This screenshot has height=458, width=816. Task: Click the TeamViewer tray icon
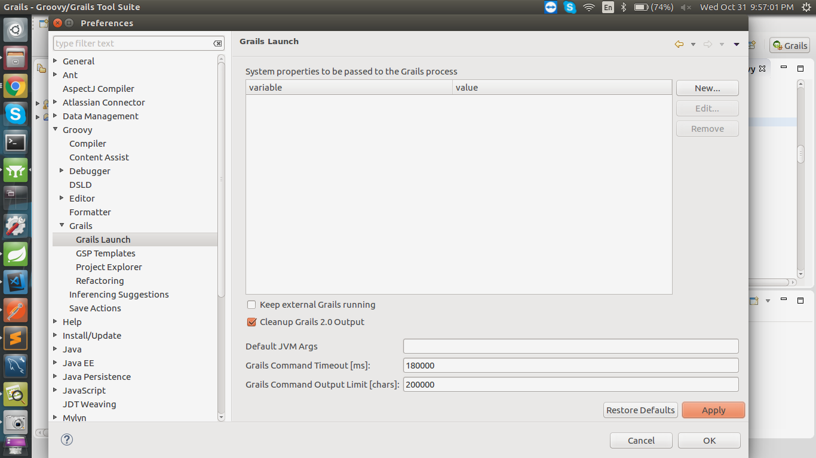[551, 7]
